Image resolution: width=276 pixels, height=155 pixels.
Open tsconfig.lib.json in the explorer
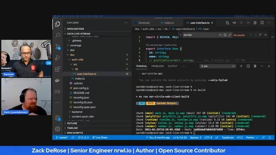click(83, 102)
